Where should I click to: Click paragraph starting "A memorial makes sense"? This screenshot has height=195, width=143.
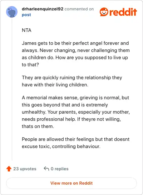(x=76, y=112)
